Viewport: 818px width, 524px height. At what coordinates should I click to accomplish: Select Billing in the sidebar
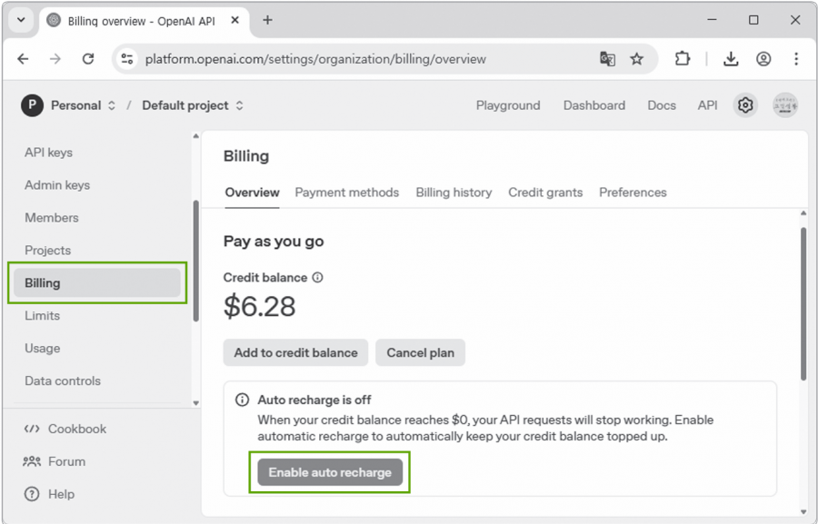click(97, 283)
